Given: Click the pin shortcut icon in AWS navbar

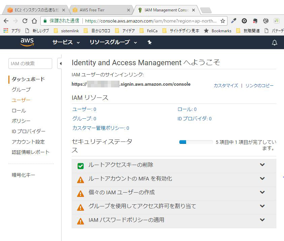Looking at the screenshot, I should click(149, 42).
